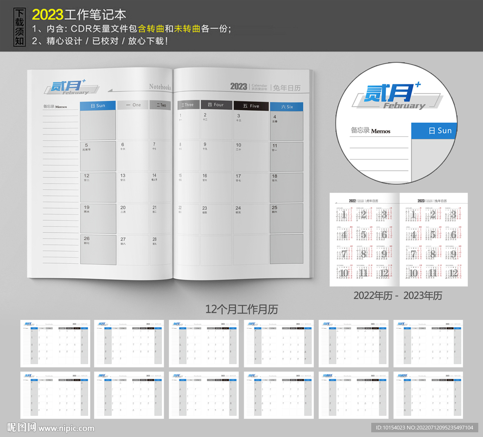Select the black 五 Five column header
The width and height of the screenshot is (483, 437).
(251, 106)
